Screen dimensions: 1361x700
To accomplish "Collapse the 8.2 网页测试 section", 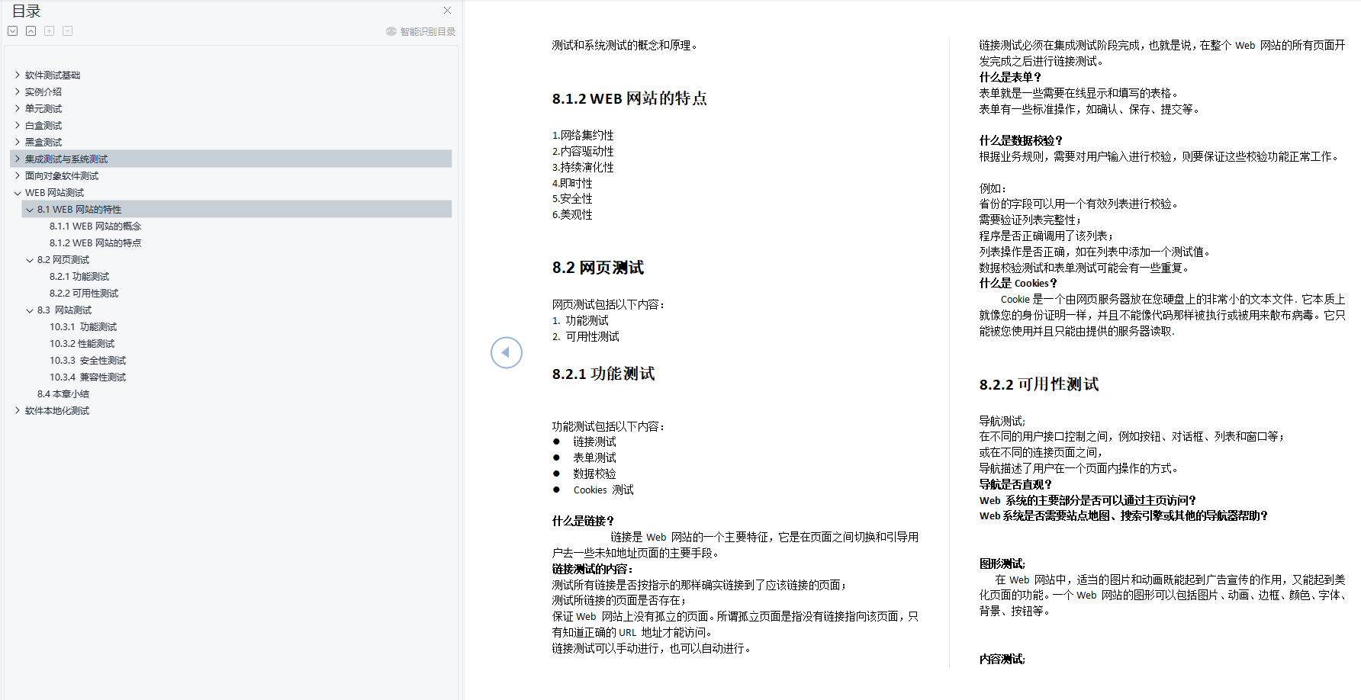I will [30, 259].
